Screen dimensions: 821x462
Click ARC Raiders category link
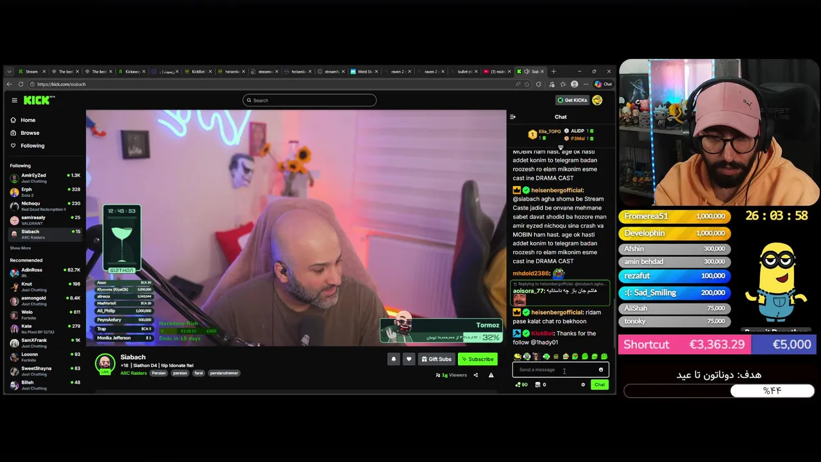click(133, 373)
